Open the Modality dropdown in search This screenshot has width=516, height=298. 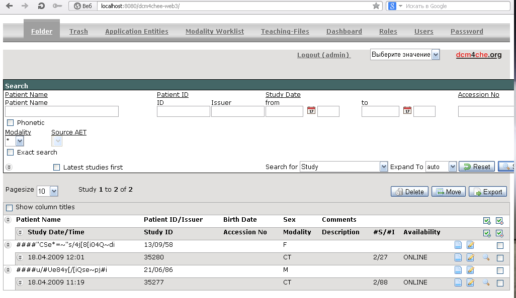(15, 141)
